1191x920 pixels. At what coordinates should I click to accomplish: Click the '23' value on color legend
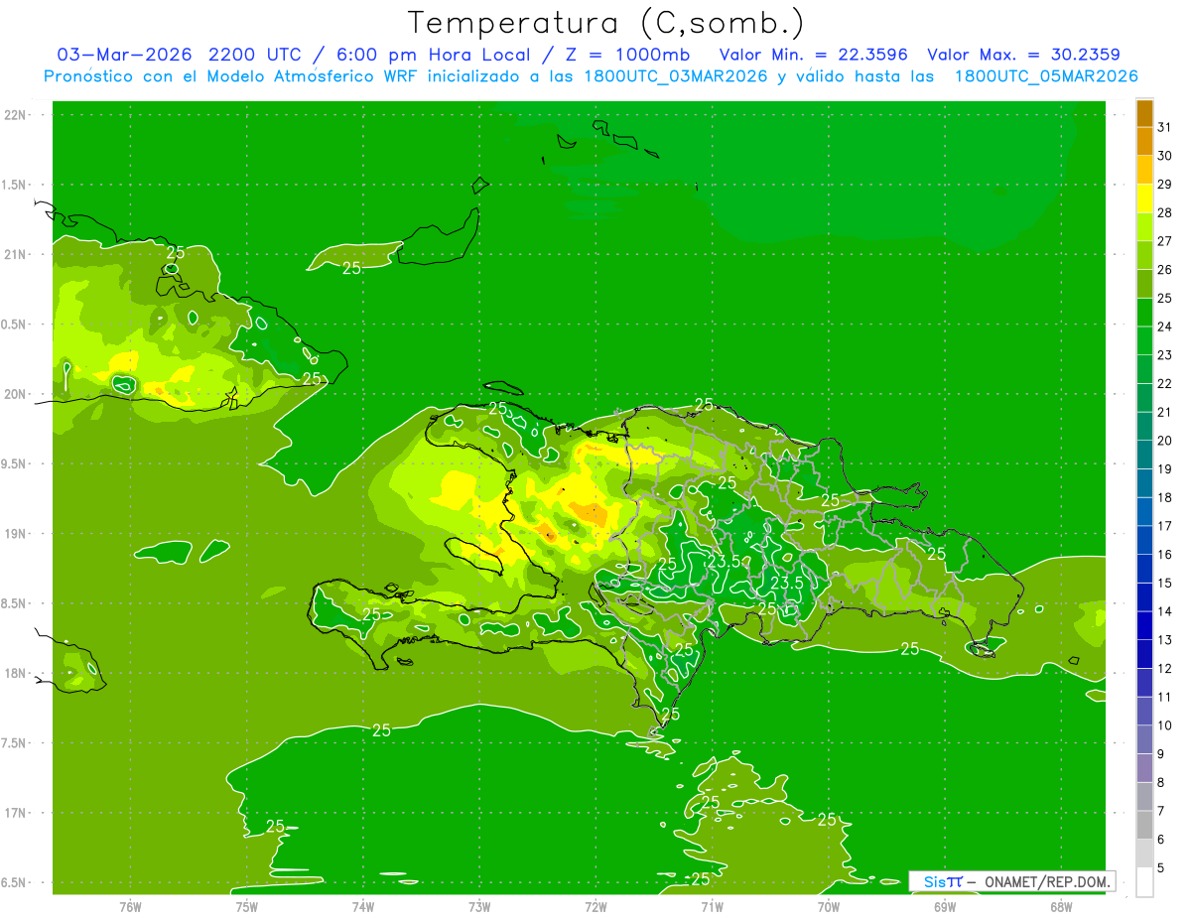(1165, 355)
